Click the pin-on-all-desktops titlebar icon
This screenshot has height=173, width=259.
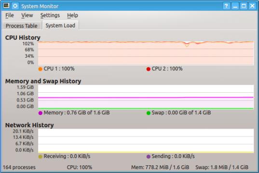pos(15,6)
